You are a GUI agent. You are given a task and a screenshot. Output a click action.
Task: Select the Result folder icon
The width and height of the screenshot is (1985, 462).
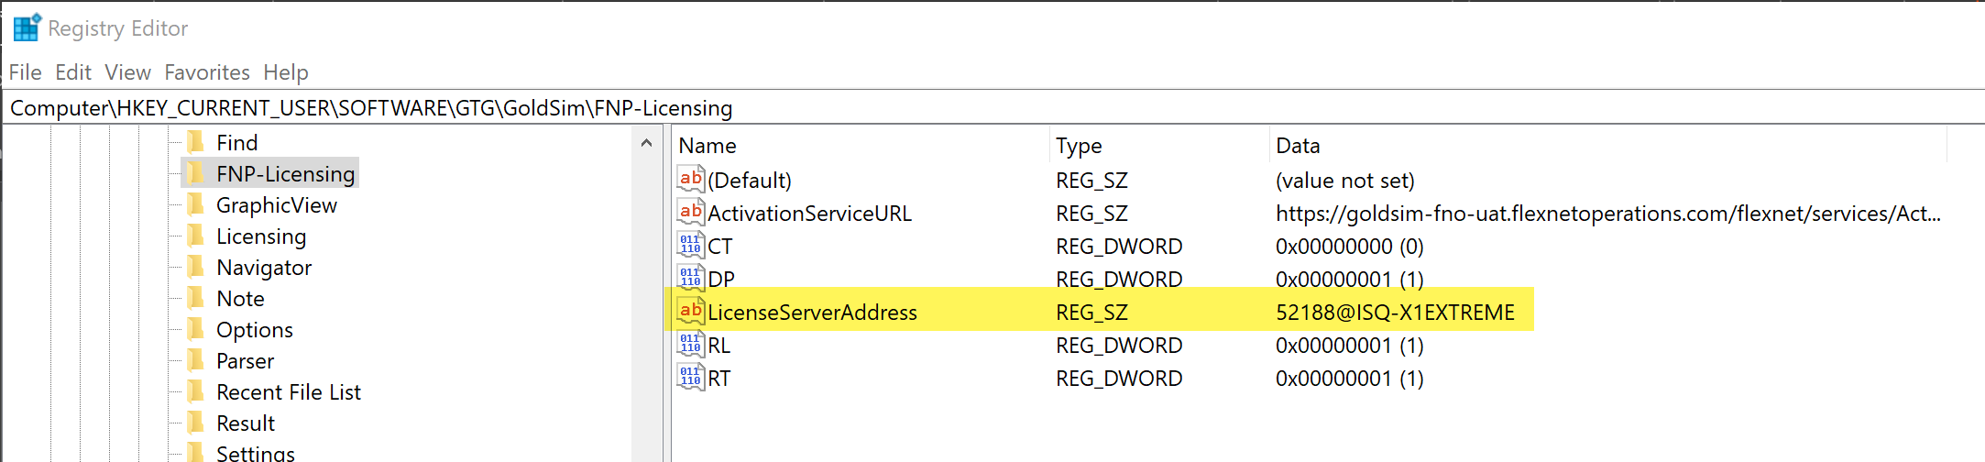pos(195,423)
